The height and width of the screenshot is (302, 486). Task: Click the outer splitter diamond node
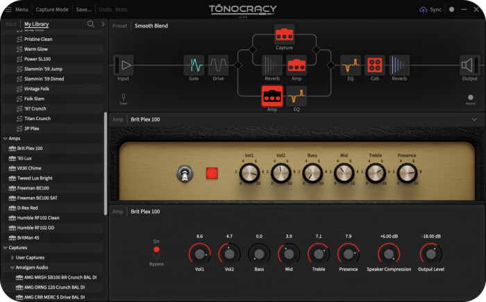point(237,65)
